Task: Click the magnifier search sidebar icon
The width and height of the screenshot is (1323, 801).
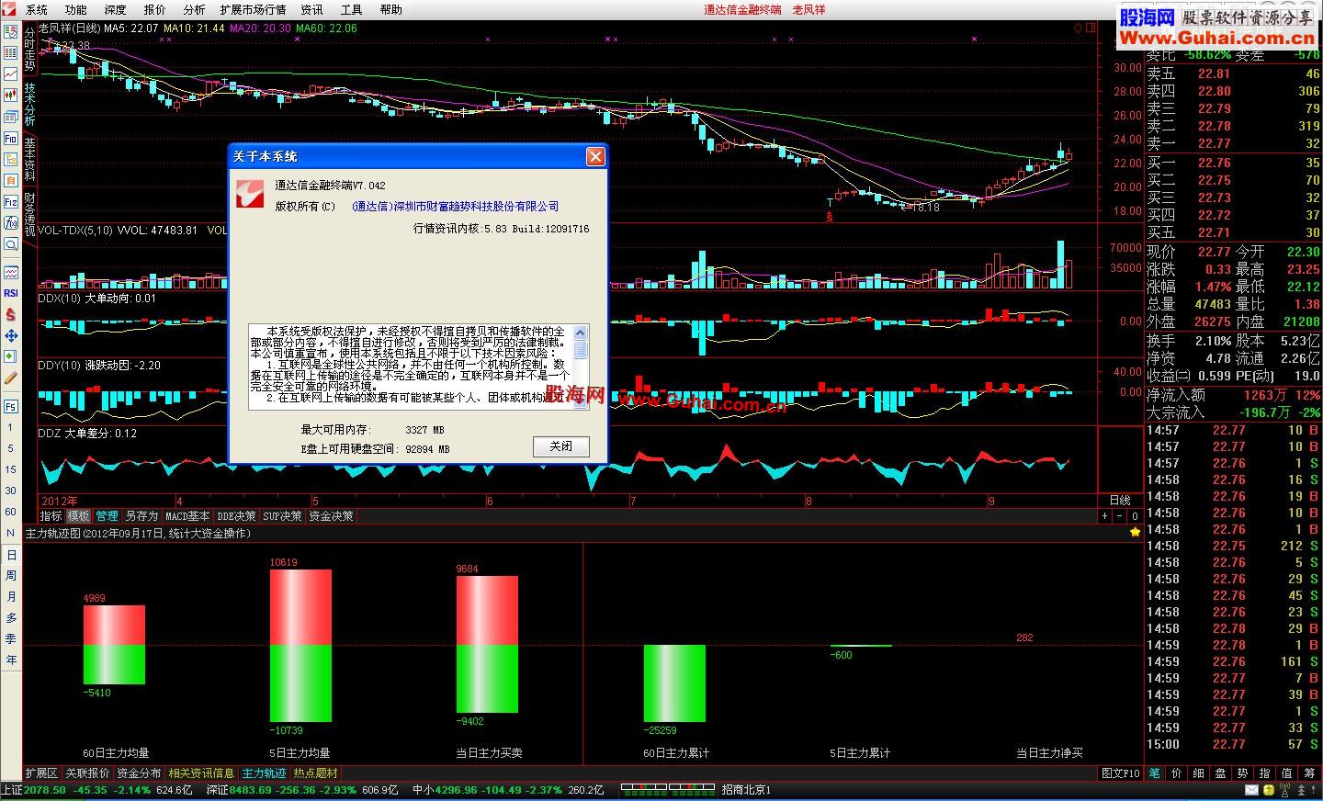Action: (x=11, y=244)
